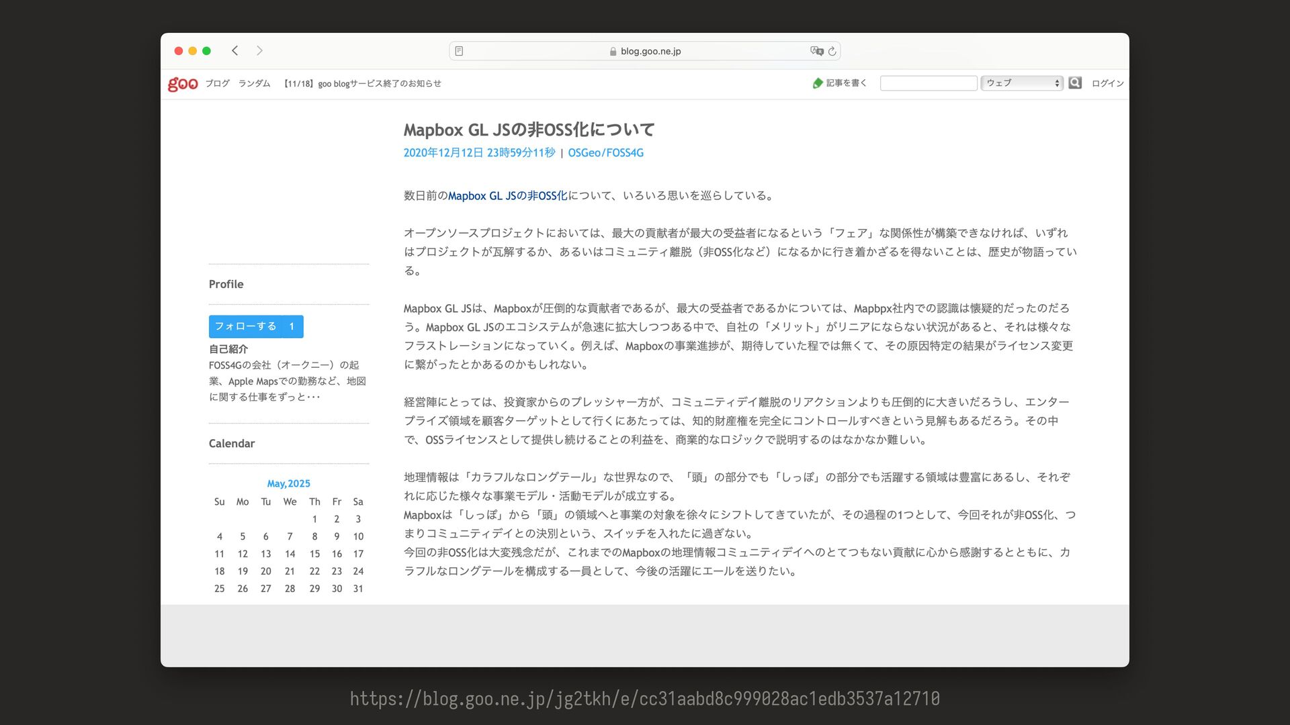The image size is (1290, 725).
Task: Click the search magnifier icon
Action: (1075, 83)
